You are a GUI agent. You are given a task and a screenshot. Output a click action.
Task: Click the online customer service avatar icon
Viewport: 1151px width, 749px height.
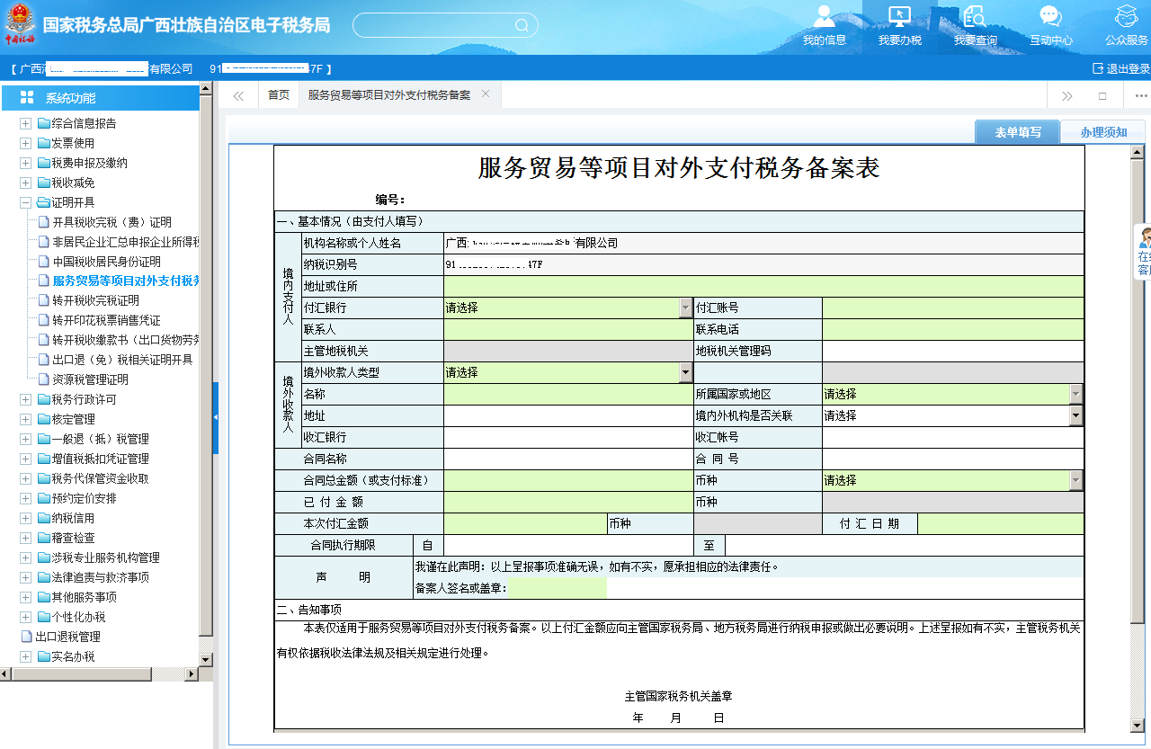coord(1145,238)
